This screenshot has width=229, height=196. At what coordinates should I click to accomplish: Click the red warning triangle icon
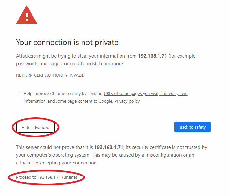pos(27,15)
